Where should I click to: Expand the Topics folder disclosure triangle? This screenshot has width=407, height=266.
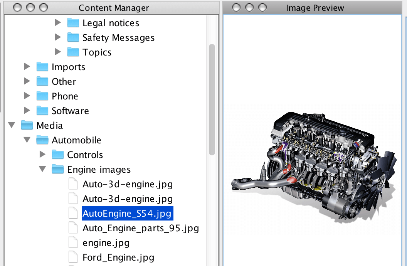coord(58,52)
